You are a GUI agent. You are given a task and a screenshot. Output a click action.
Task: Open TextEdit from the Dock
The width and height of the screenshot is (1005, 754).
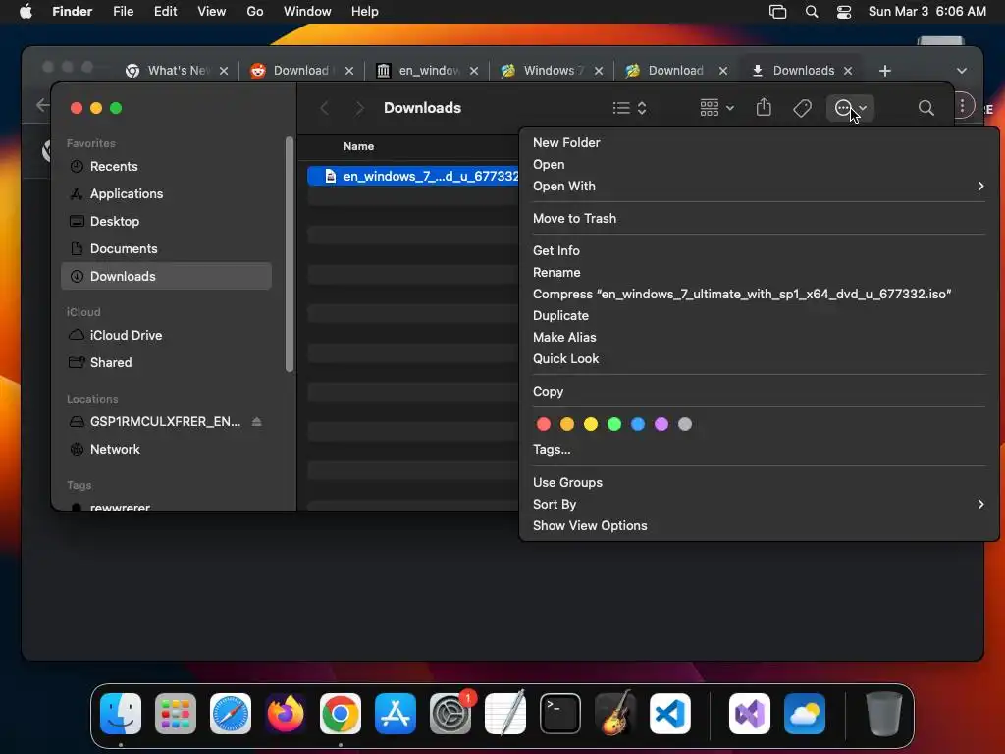point(505,714)
